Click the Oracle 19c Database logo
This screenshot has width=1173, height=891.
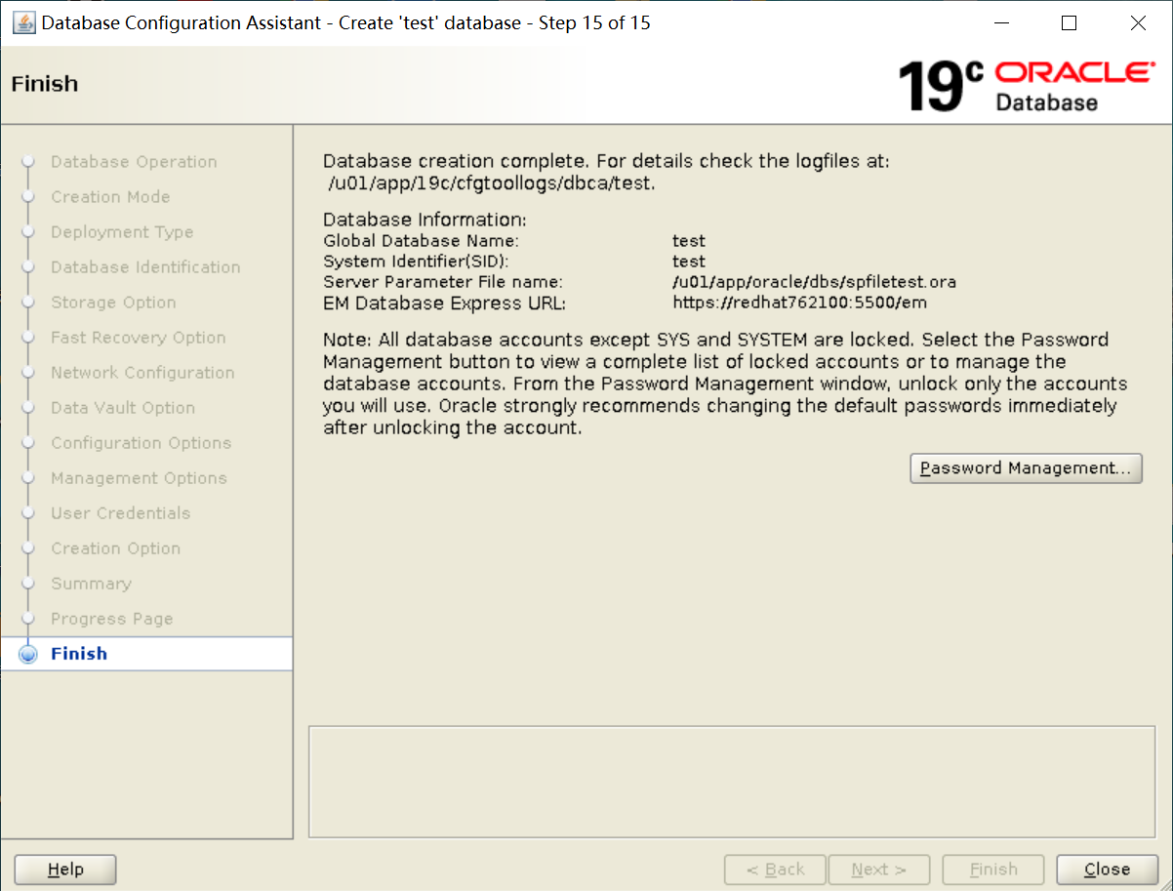pyautogui.click(x=1026, y=86)
